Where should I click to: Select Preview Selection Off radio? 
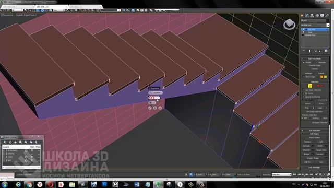303,118
